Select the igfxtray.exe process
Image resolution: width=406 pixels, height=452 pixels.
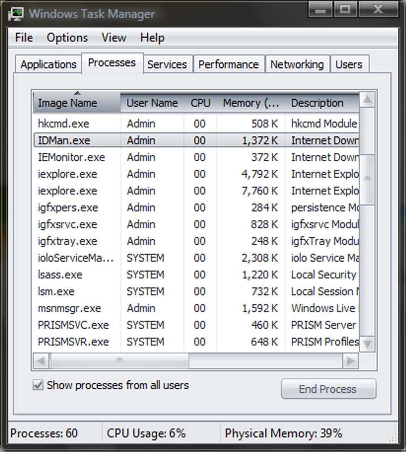click(x=196, y=241)
